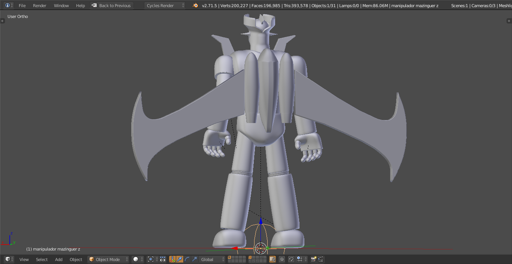Click 'Mem:86.06M' in the header stats
This screenshot has width=512, height=264.
375,6
